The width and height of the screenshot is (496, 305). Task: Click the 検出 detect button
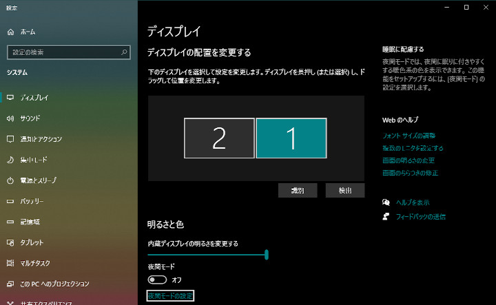click(x=345, y=190)
